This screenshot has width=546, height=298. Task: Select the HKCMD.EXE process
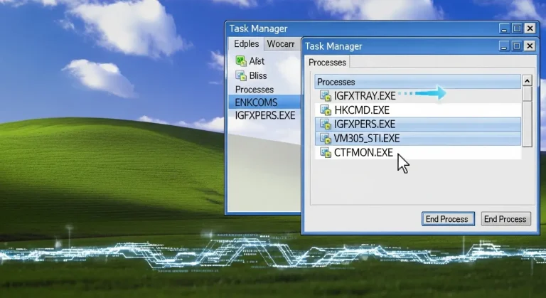(418, 110)
